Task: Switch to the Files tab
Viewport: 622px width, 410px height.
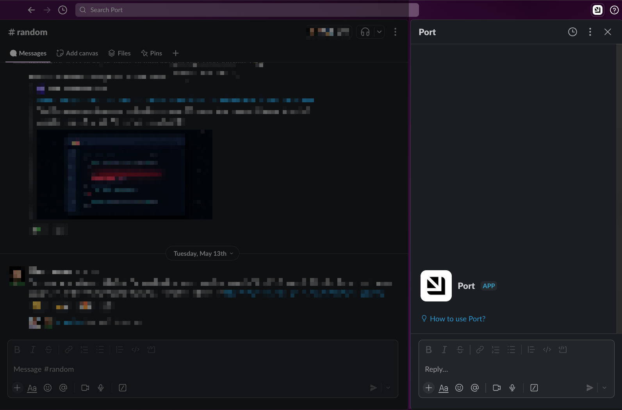Action: [x=119, y=53]
